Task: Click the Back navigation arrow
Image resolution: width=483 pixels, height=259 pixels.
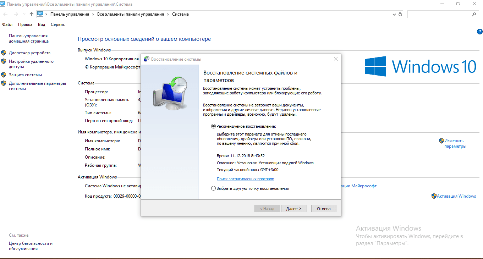Action: click(x=6, y=14)
